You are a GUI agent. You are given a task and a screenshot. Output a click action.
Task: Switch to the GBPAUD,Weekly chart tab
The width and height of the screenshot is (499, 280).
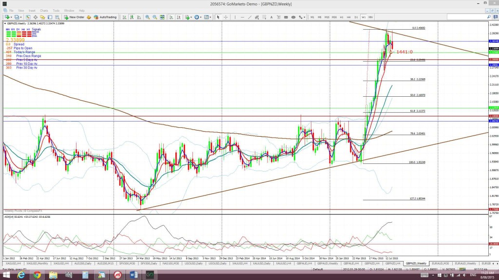327,263
